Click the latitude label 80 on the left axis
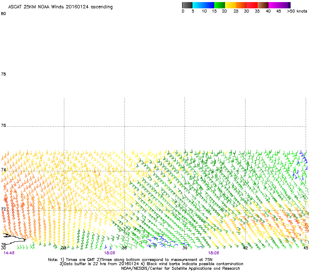309x271 pixels. click(3, 14)
